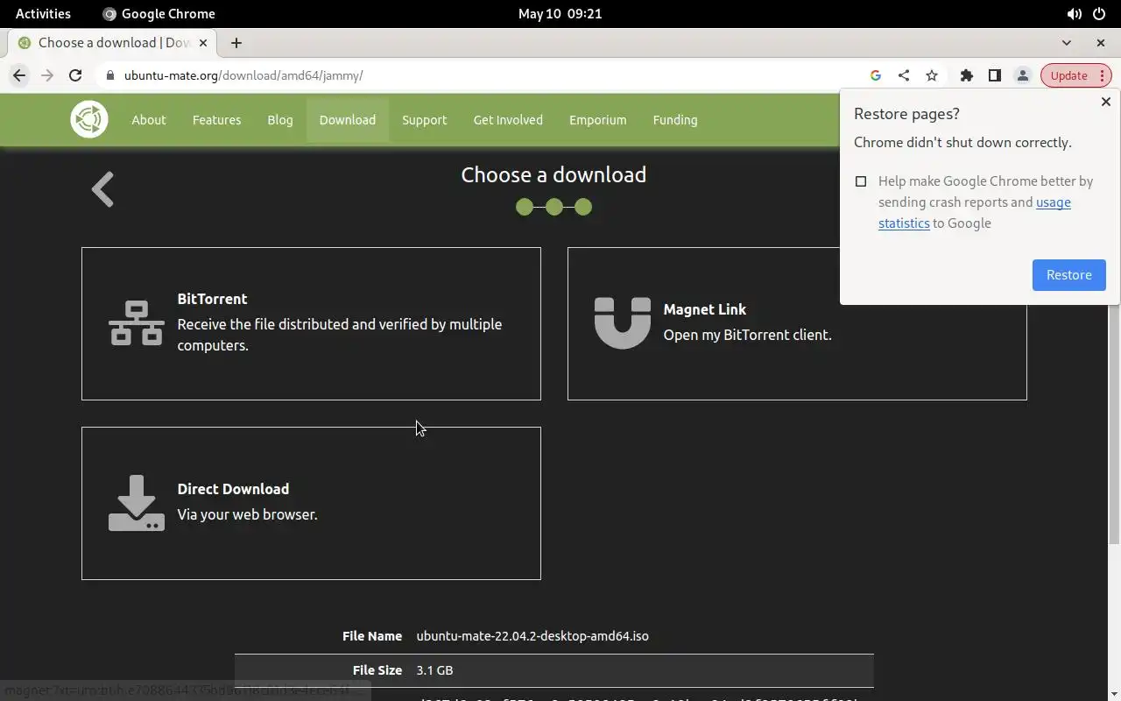Image resolution: width=1121 pixels, height=701 pixels.
Task: Open a new tab with plus icon
Action: tap(236, 42)
